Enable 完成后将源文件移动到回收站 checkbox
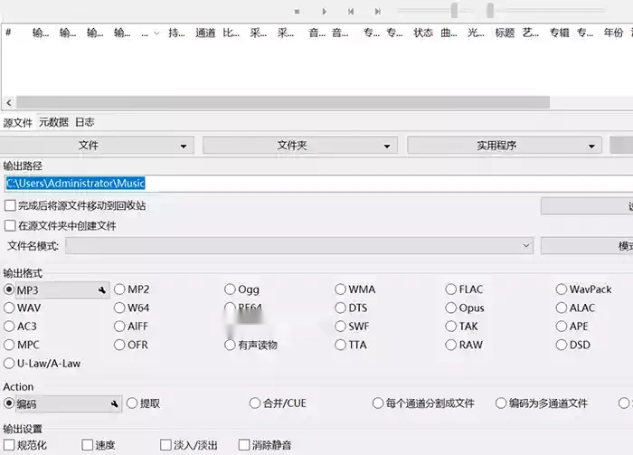633x455 pixels. tap(10, 206)
